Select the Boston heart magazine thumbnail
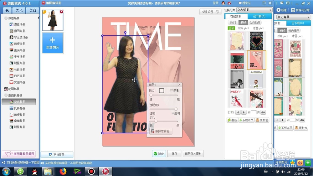This screenshot has width=313, height=176. [257, 41]
